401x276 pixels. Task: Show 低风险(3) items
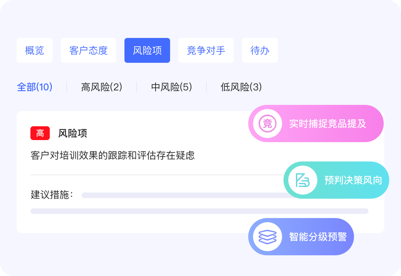[241, 87]
